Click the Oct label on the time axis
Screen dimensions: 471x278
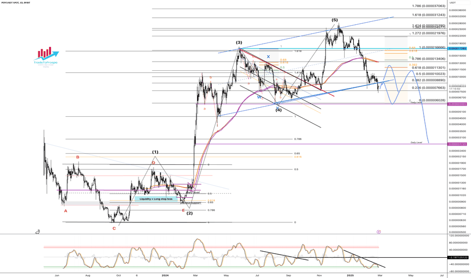[119, 275]
